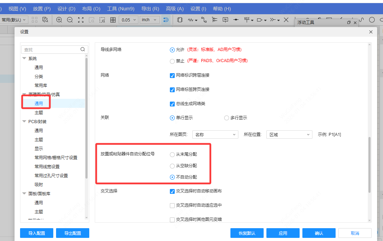This screenshot has height=241, width=383.
Task: Select the Place Device chip icon
Action: (180, 20)
